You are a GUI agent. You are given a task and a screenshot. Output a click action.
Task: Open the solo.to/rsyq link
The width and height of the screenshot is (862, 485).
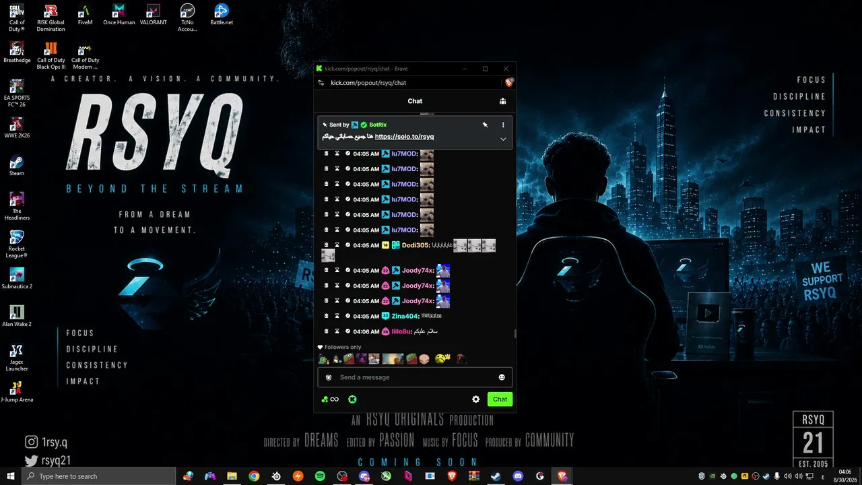pos(404,137)
